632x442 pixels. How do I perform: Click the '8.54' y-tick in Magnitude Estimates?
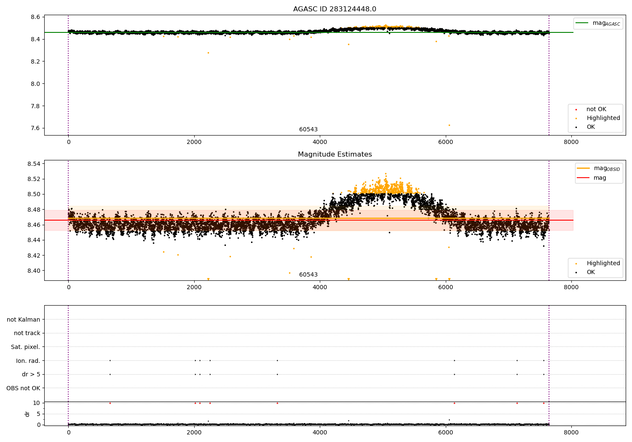pyautogui.click(x=34, y=164)
